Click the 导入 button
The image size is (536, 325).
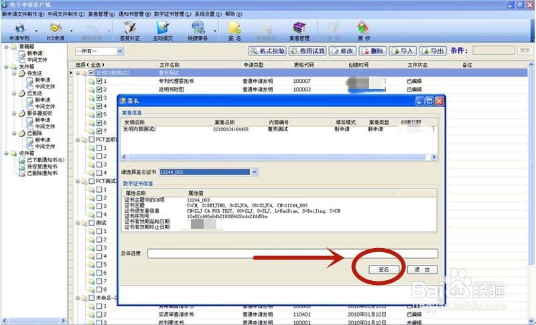point(403,51)
